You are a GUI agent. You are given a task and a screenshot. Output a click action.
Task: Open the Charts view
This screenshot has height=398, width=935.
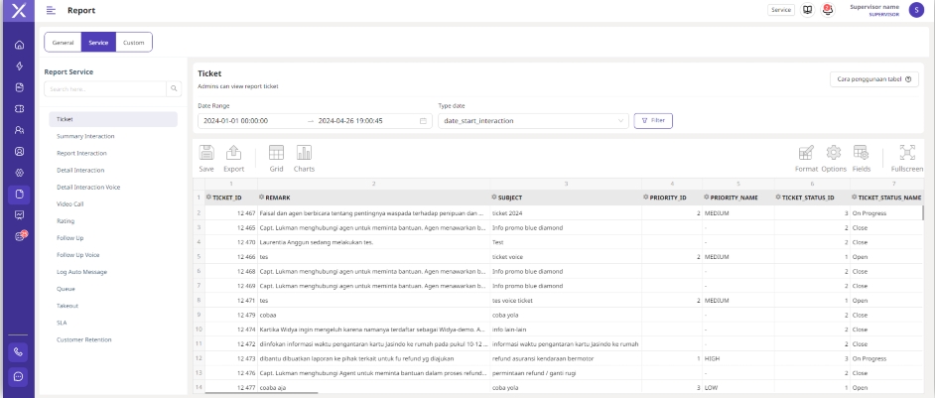tap(304, 153)
